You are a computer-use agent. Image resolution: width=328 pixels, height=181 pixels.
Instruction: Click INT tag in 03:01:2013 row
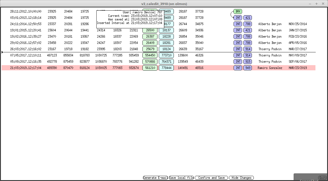[x=238, y=18]
